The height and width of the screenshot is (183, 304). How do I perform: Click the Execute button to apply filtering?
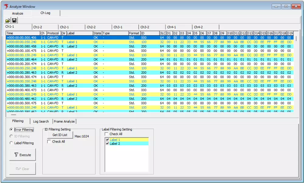point(22,154)
